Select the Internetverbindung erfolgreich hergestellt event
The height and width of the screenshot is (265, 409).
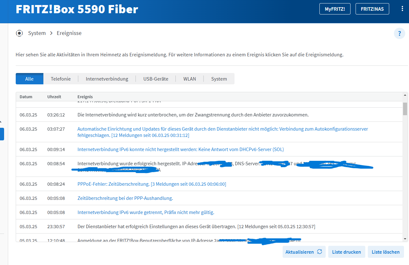tap(217, 167)
